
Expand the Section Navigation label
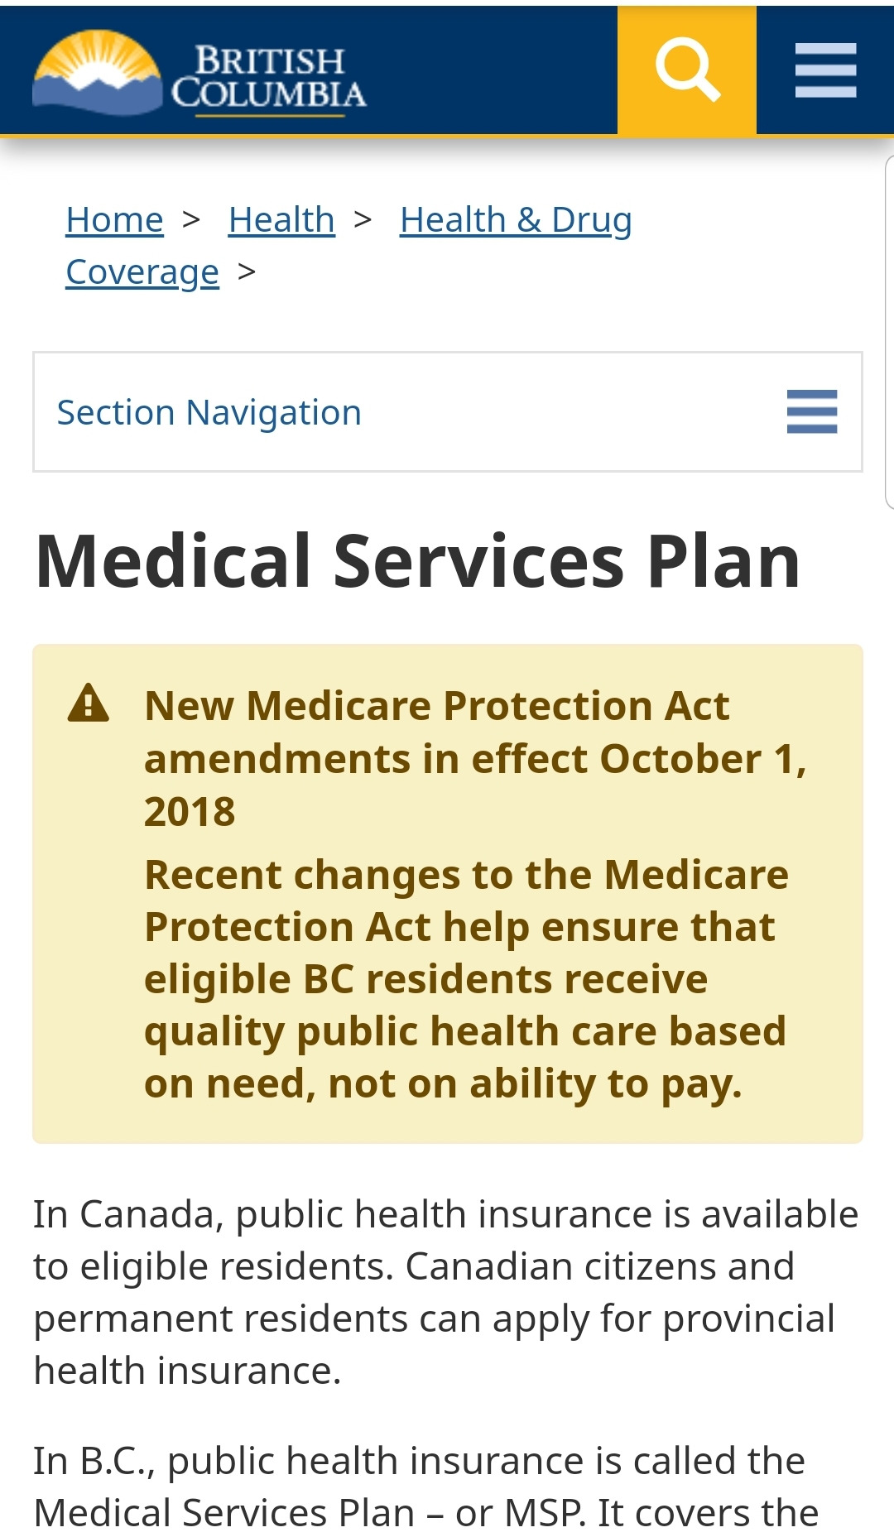[209, 412]
